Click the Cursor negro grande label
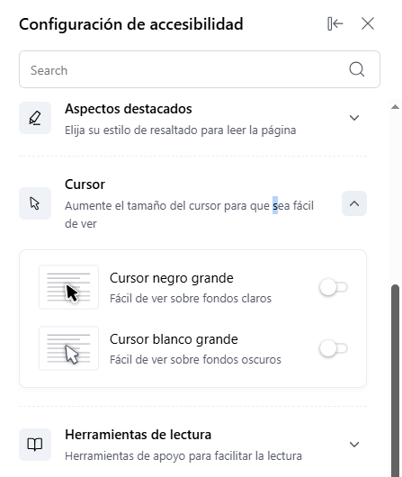Image resolution: width=402 pixels, height=477 pixels. click(172, 278)
